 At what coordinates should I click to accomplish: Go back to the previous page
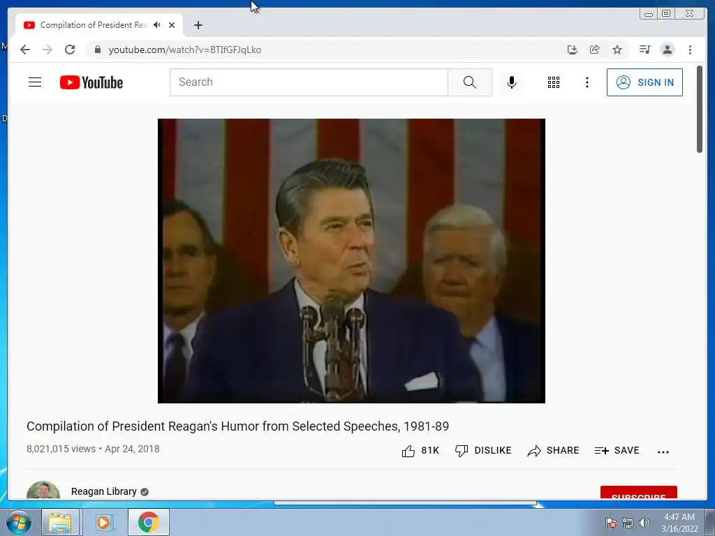click(x=25, y=50)
